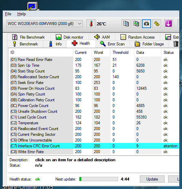Select the (C2) Temperature row
Viewport: 182px width, 189px height.
95,123
